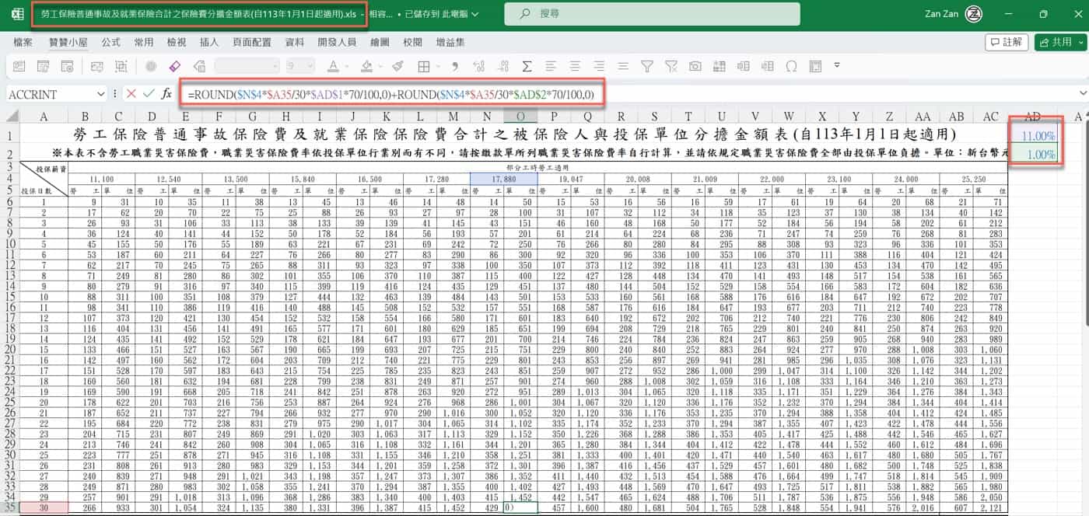
Task: Click the center align icon
Action: pyautogui.click(x=575, y=66)
